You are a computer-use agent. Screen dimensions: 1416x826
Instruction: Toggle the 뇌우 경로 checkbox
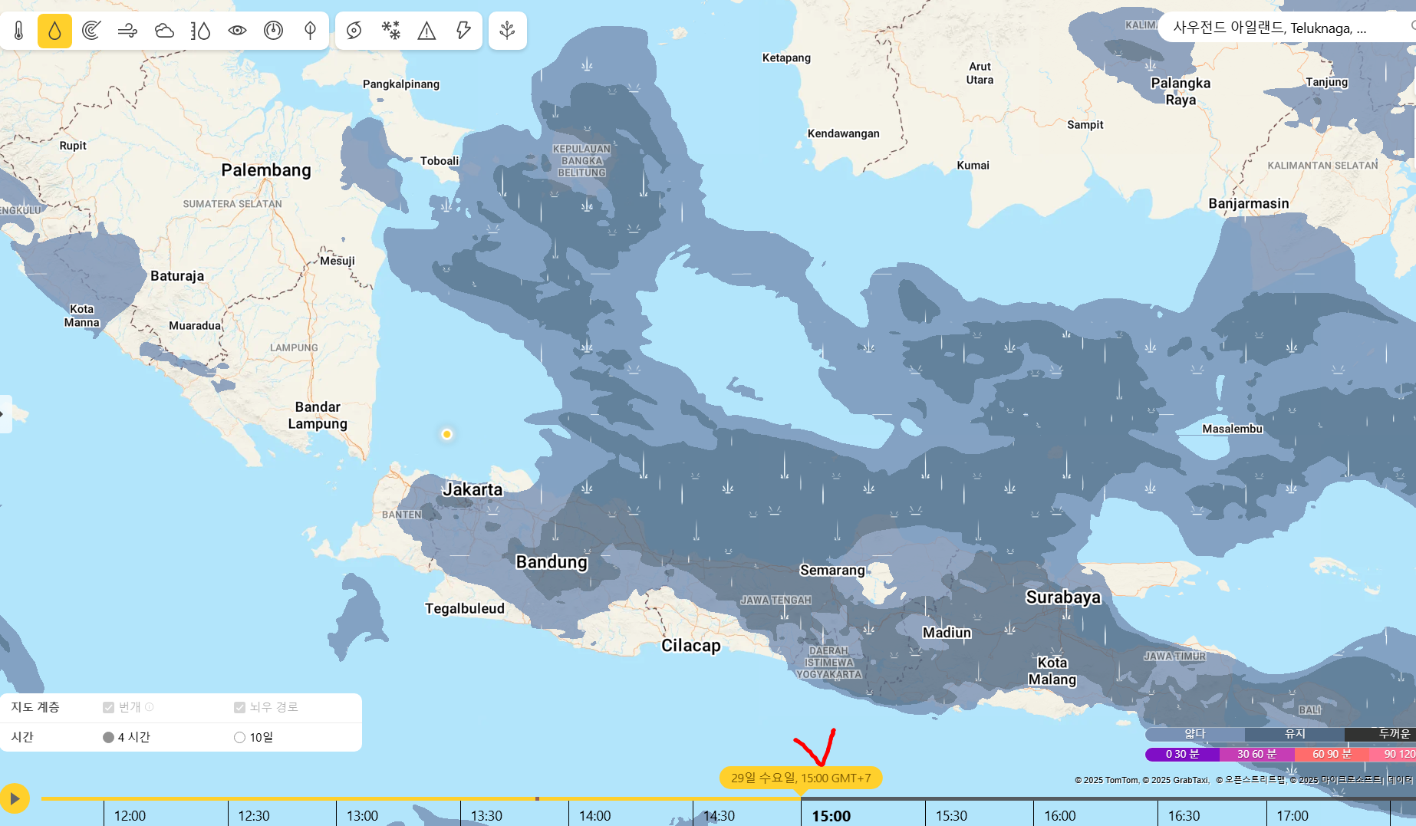[x=240, y=707]
